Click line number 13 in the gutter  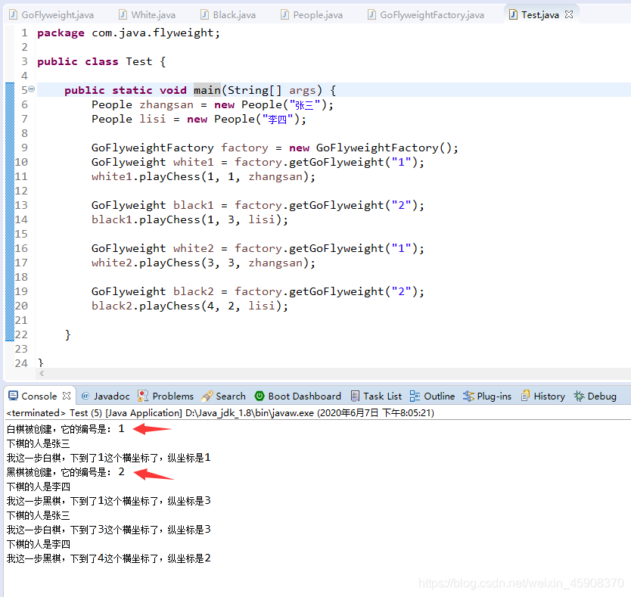[x=20, y=204]
